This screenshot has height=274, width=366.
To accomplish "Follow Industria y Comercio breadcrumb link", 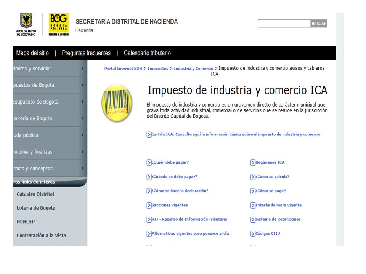I will click(193, 68).
